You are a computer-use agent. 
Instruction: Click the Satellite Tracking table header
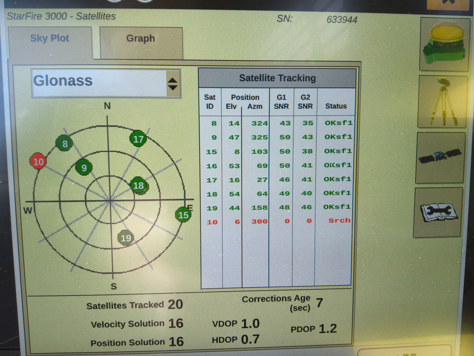click(x=277, y=78)
